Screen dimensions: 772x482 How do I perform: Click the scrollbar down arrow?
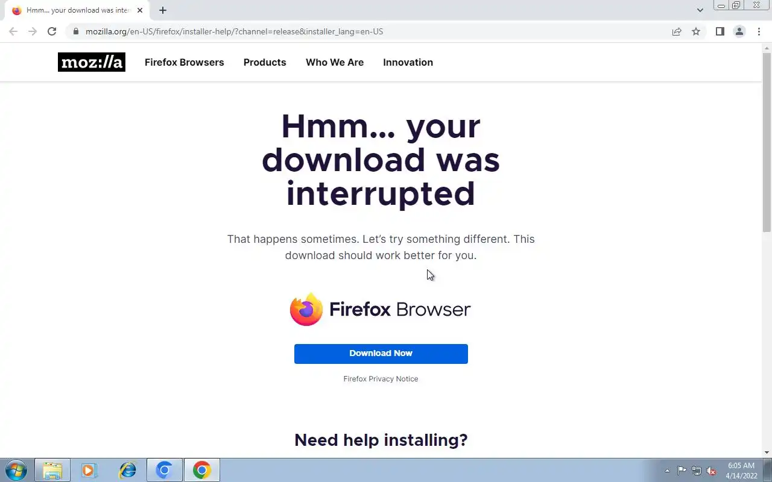767,452
